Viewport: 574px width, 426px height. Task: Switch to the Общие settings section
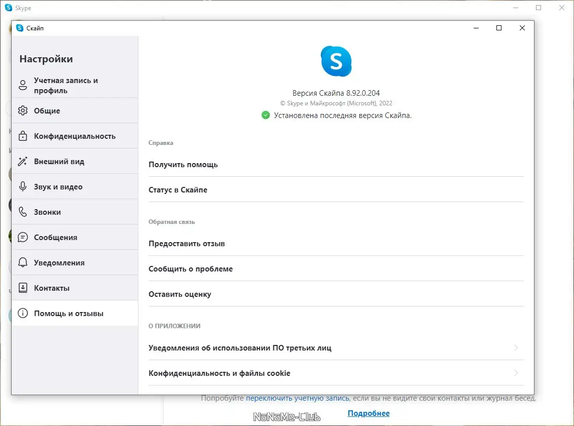click(75, 110)
